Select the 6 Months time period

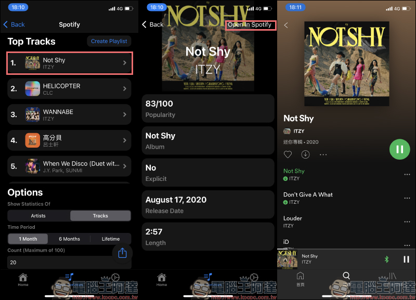tap(69, 239)
